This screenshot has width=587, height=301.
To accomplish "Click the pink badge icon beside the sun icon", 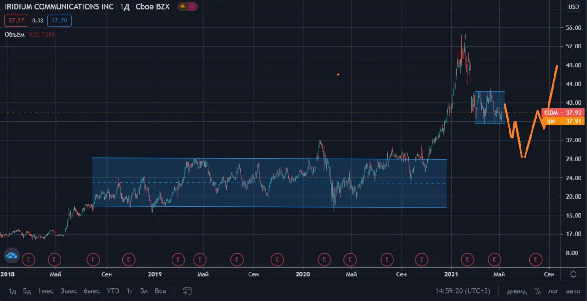I will coord(193,6).
